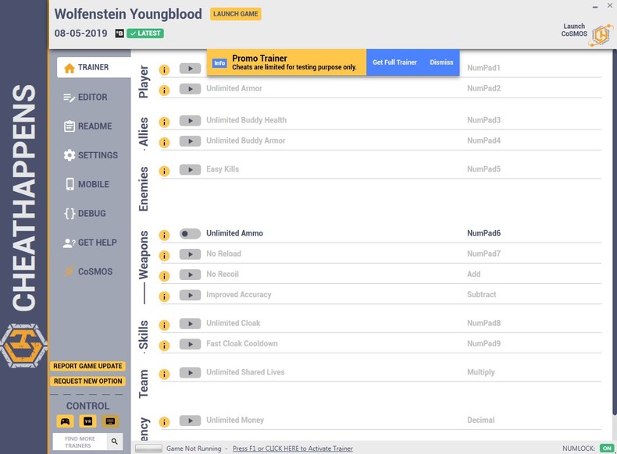The height and width of the screenshot is (454, 617).
Task: Activate Unlimited Money play button
Action: (x=190, y=420)
